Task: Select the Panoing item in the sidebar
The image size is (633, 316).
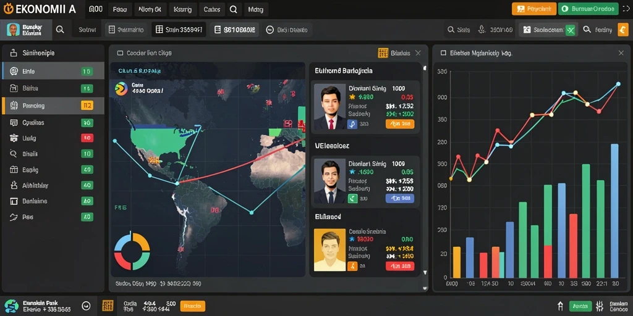Action: (53, 106)
